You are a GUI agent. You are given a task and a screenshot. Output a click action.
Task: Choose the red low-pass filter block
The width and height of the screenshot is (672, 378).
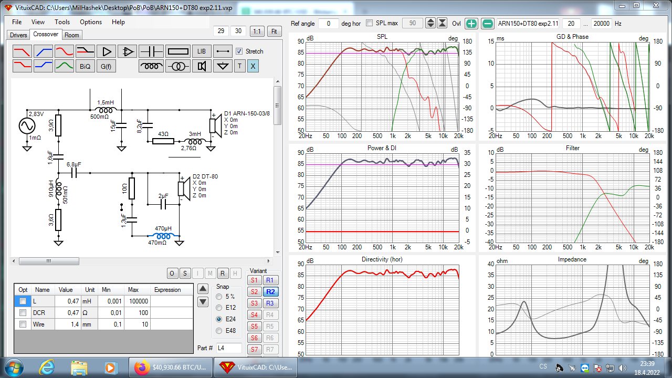tap(22, 51)
